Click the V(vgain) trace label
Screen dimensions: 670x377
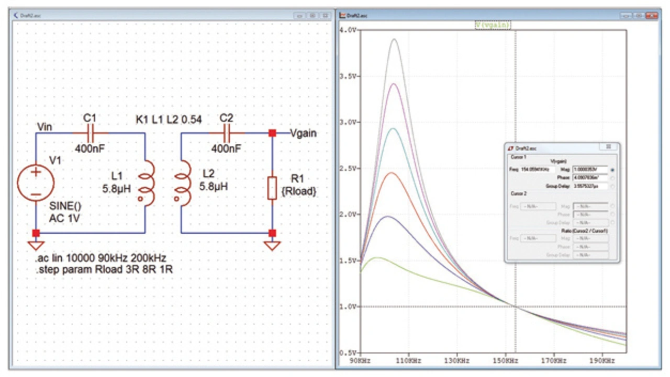point(493,25)
